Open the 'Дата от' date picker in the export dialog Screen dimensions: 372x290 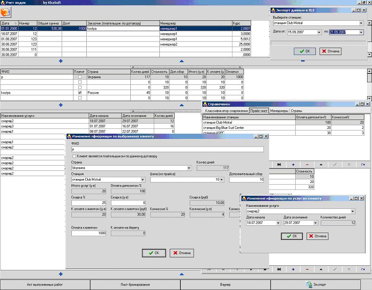pos(319,32)
